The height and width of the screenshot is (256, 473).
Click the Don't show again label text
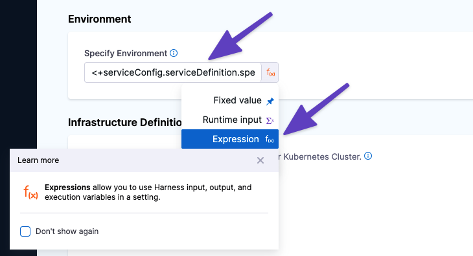67,231
